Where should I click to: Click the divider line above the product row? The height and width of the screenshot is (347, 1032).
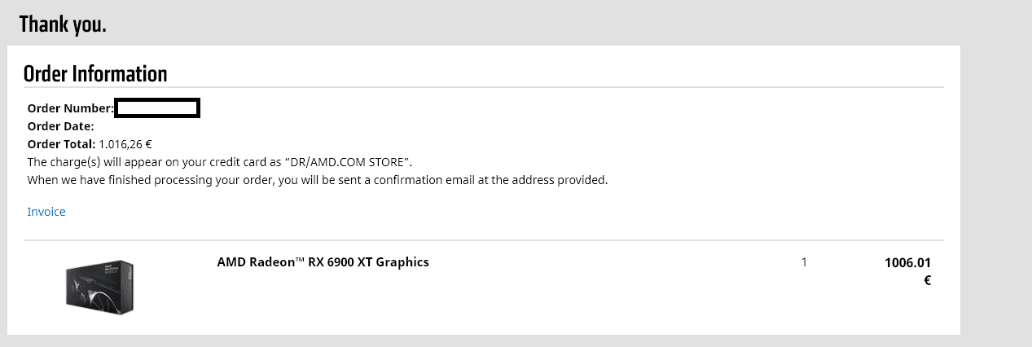[x=484, y=240]
